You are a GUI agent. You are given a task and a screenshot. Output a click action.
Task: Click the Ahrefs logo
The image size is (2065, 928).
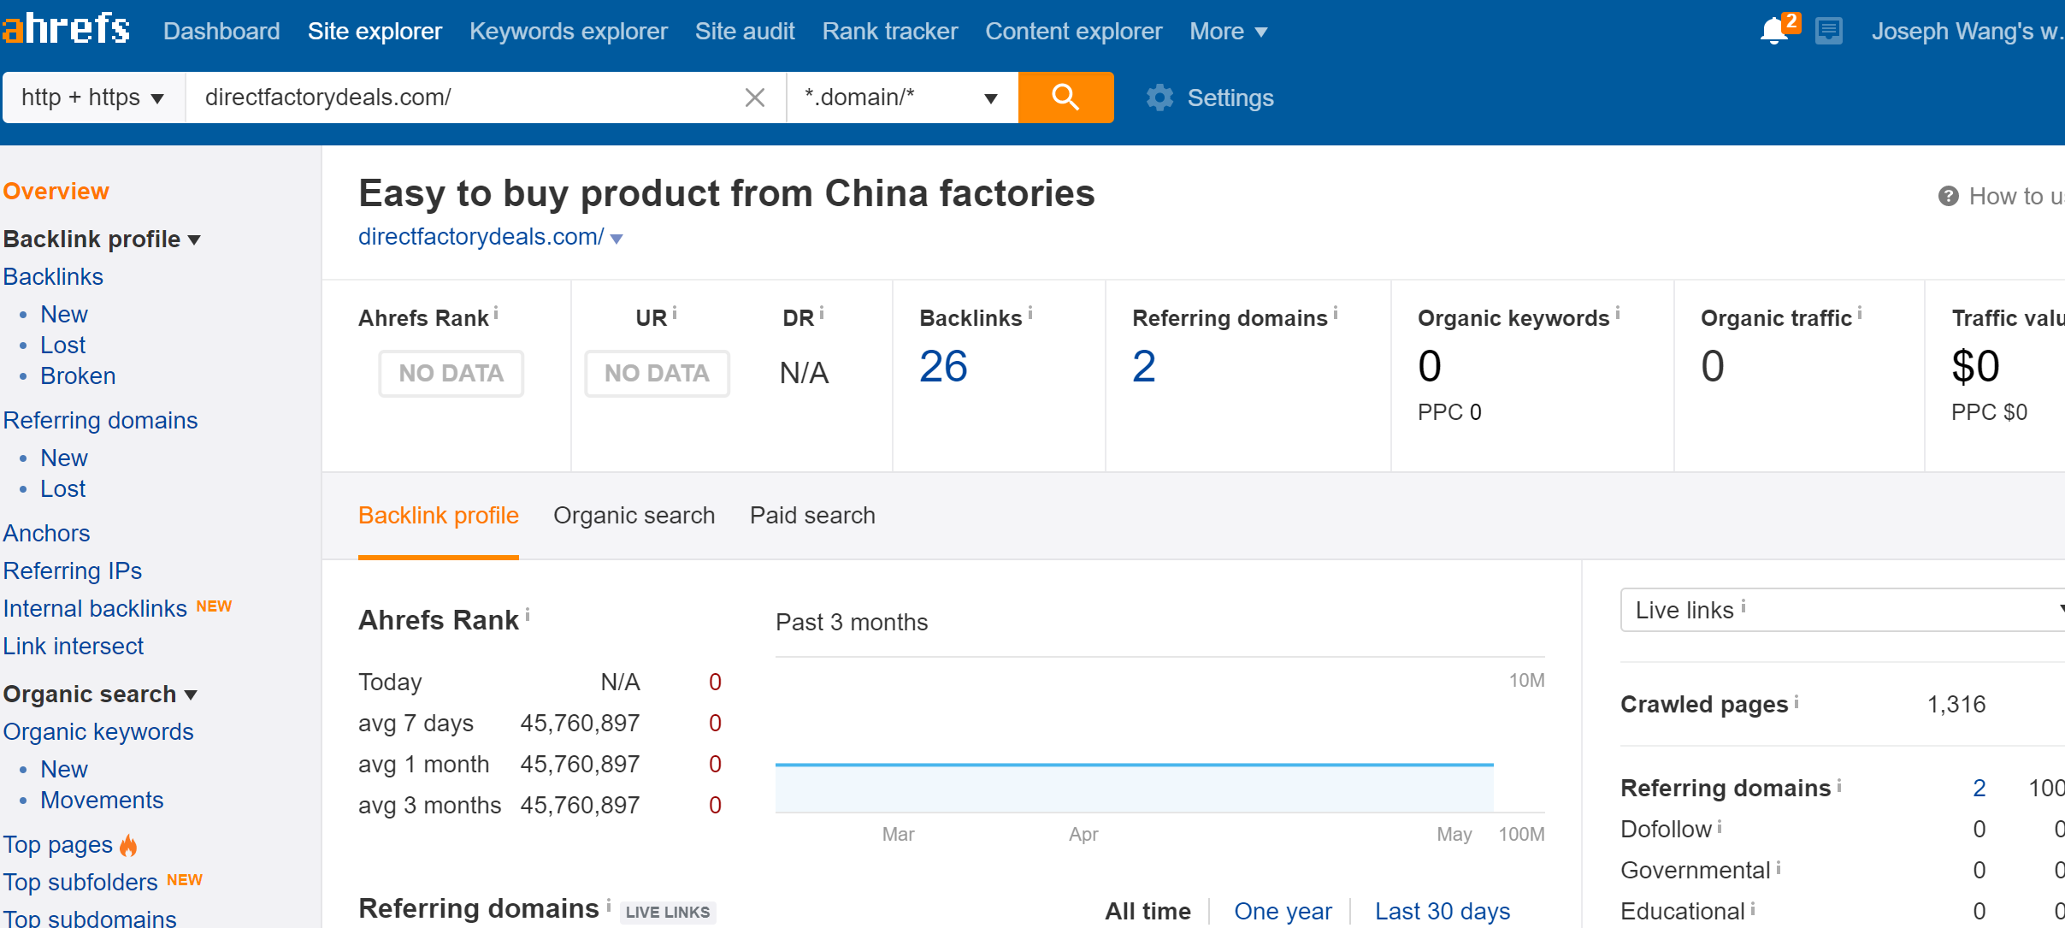(66, 28)
